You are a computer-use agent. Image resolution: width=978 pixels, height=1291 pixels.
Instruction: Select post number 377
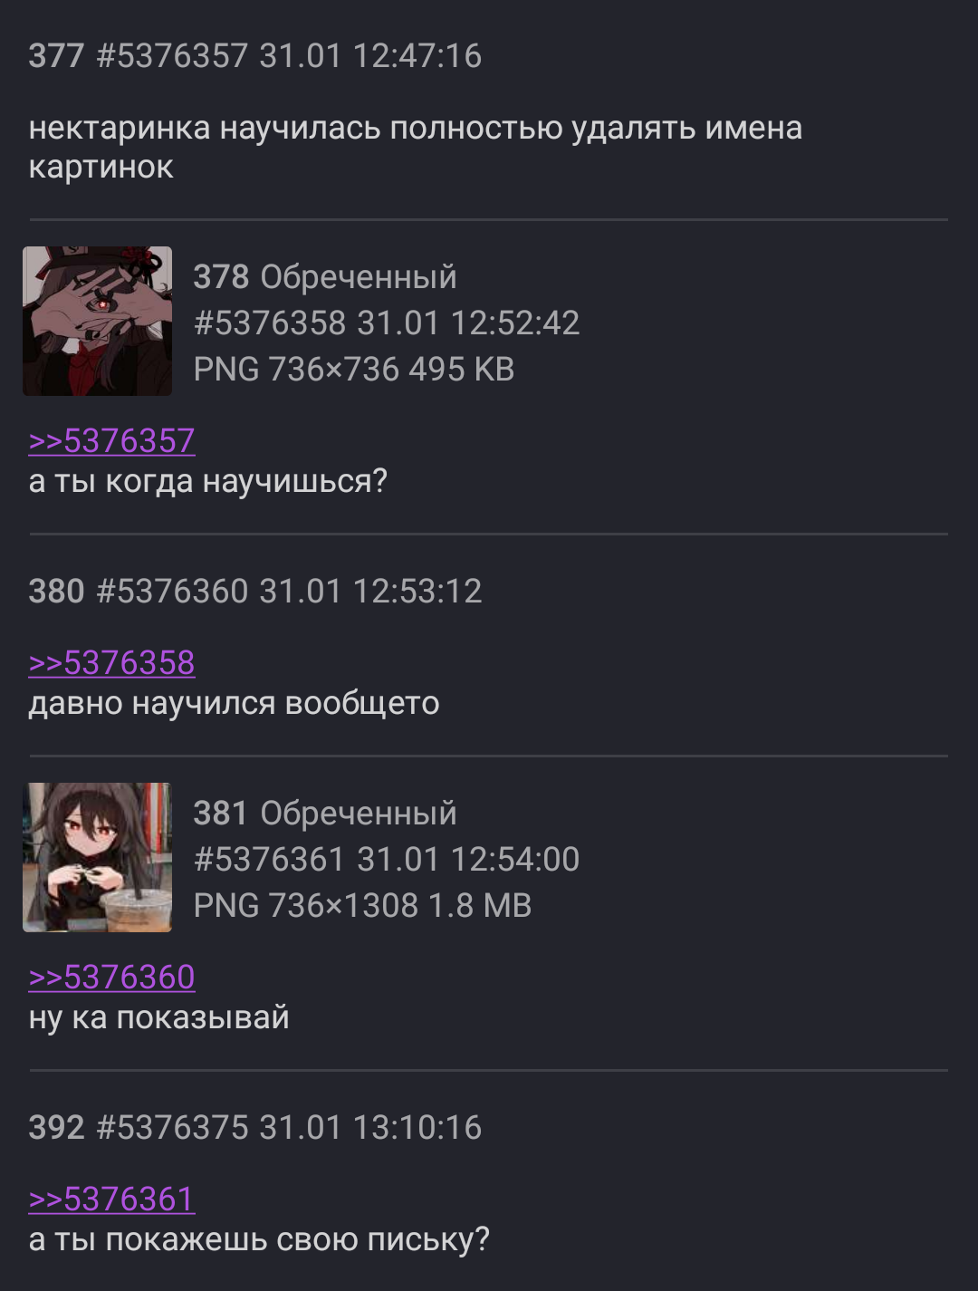(x=56, y=56)
